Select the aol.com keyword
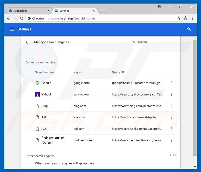Screen dimensions: 201x172 click(79, 129)
